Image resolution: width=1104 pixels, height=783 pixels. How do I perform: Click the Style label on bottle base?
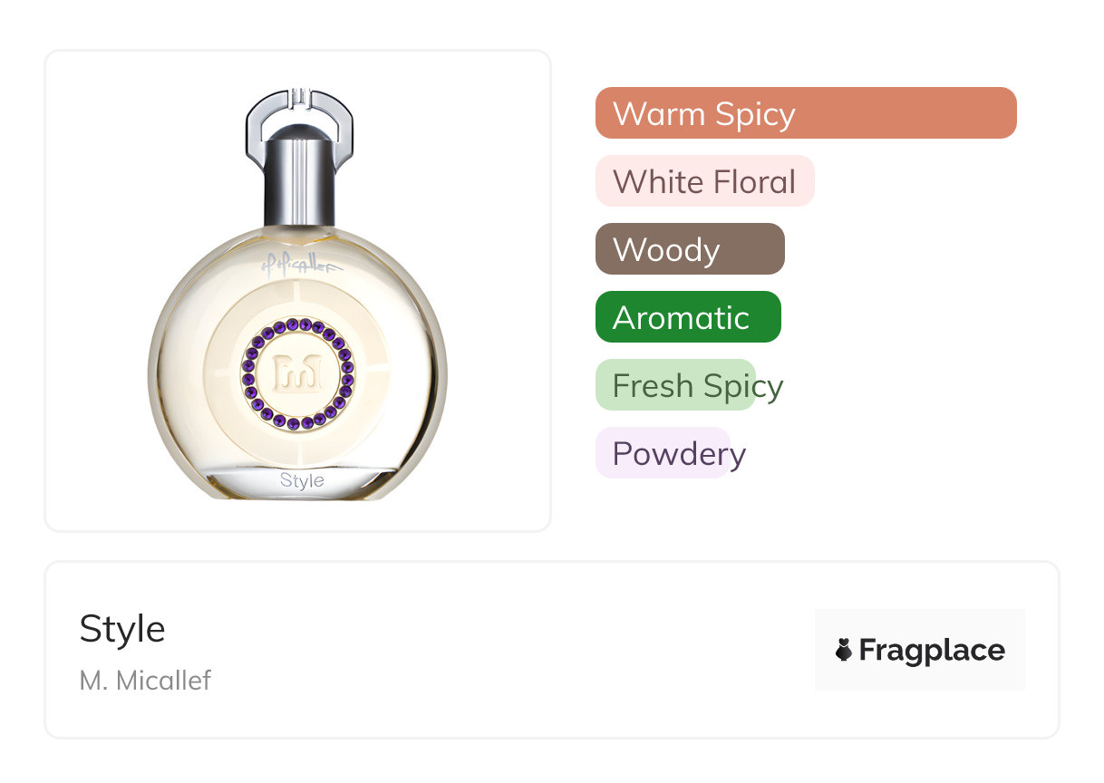302,480
